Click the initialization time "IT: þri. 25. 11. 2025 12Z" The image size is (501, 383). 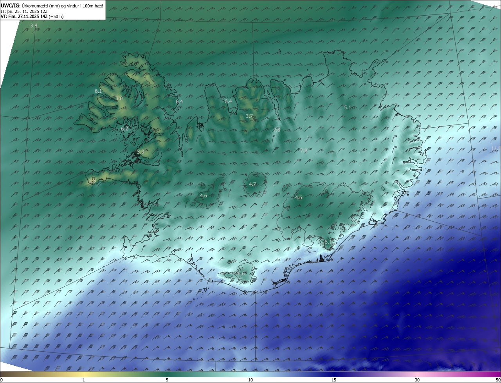(24, 11)
